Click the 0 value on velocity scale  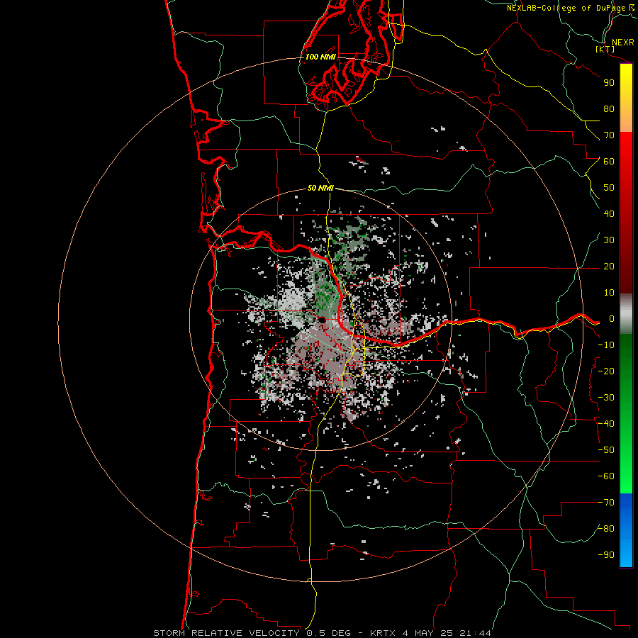tap(612, 319)
